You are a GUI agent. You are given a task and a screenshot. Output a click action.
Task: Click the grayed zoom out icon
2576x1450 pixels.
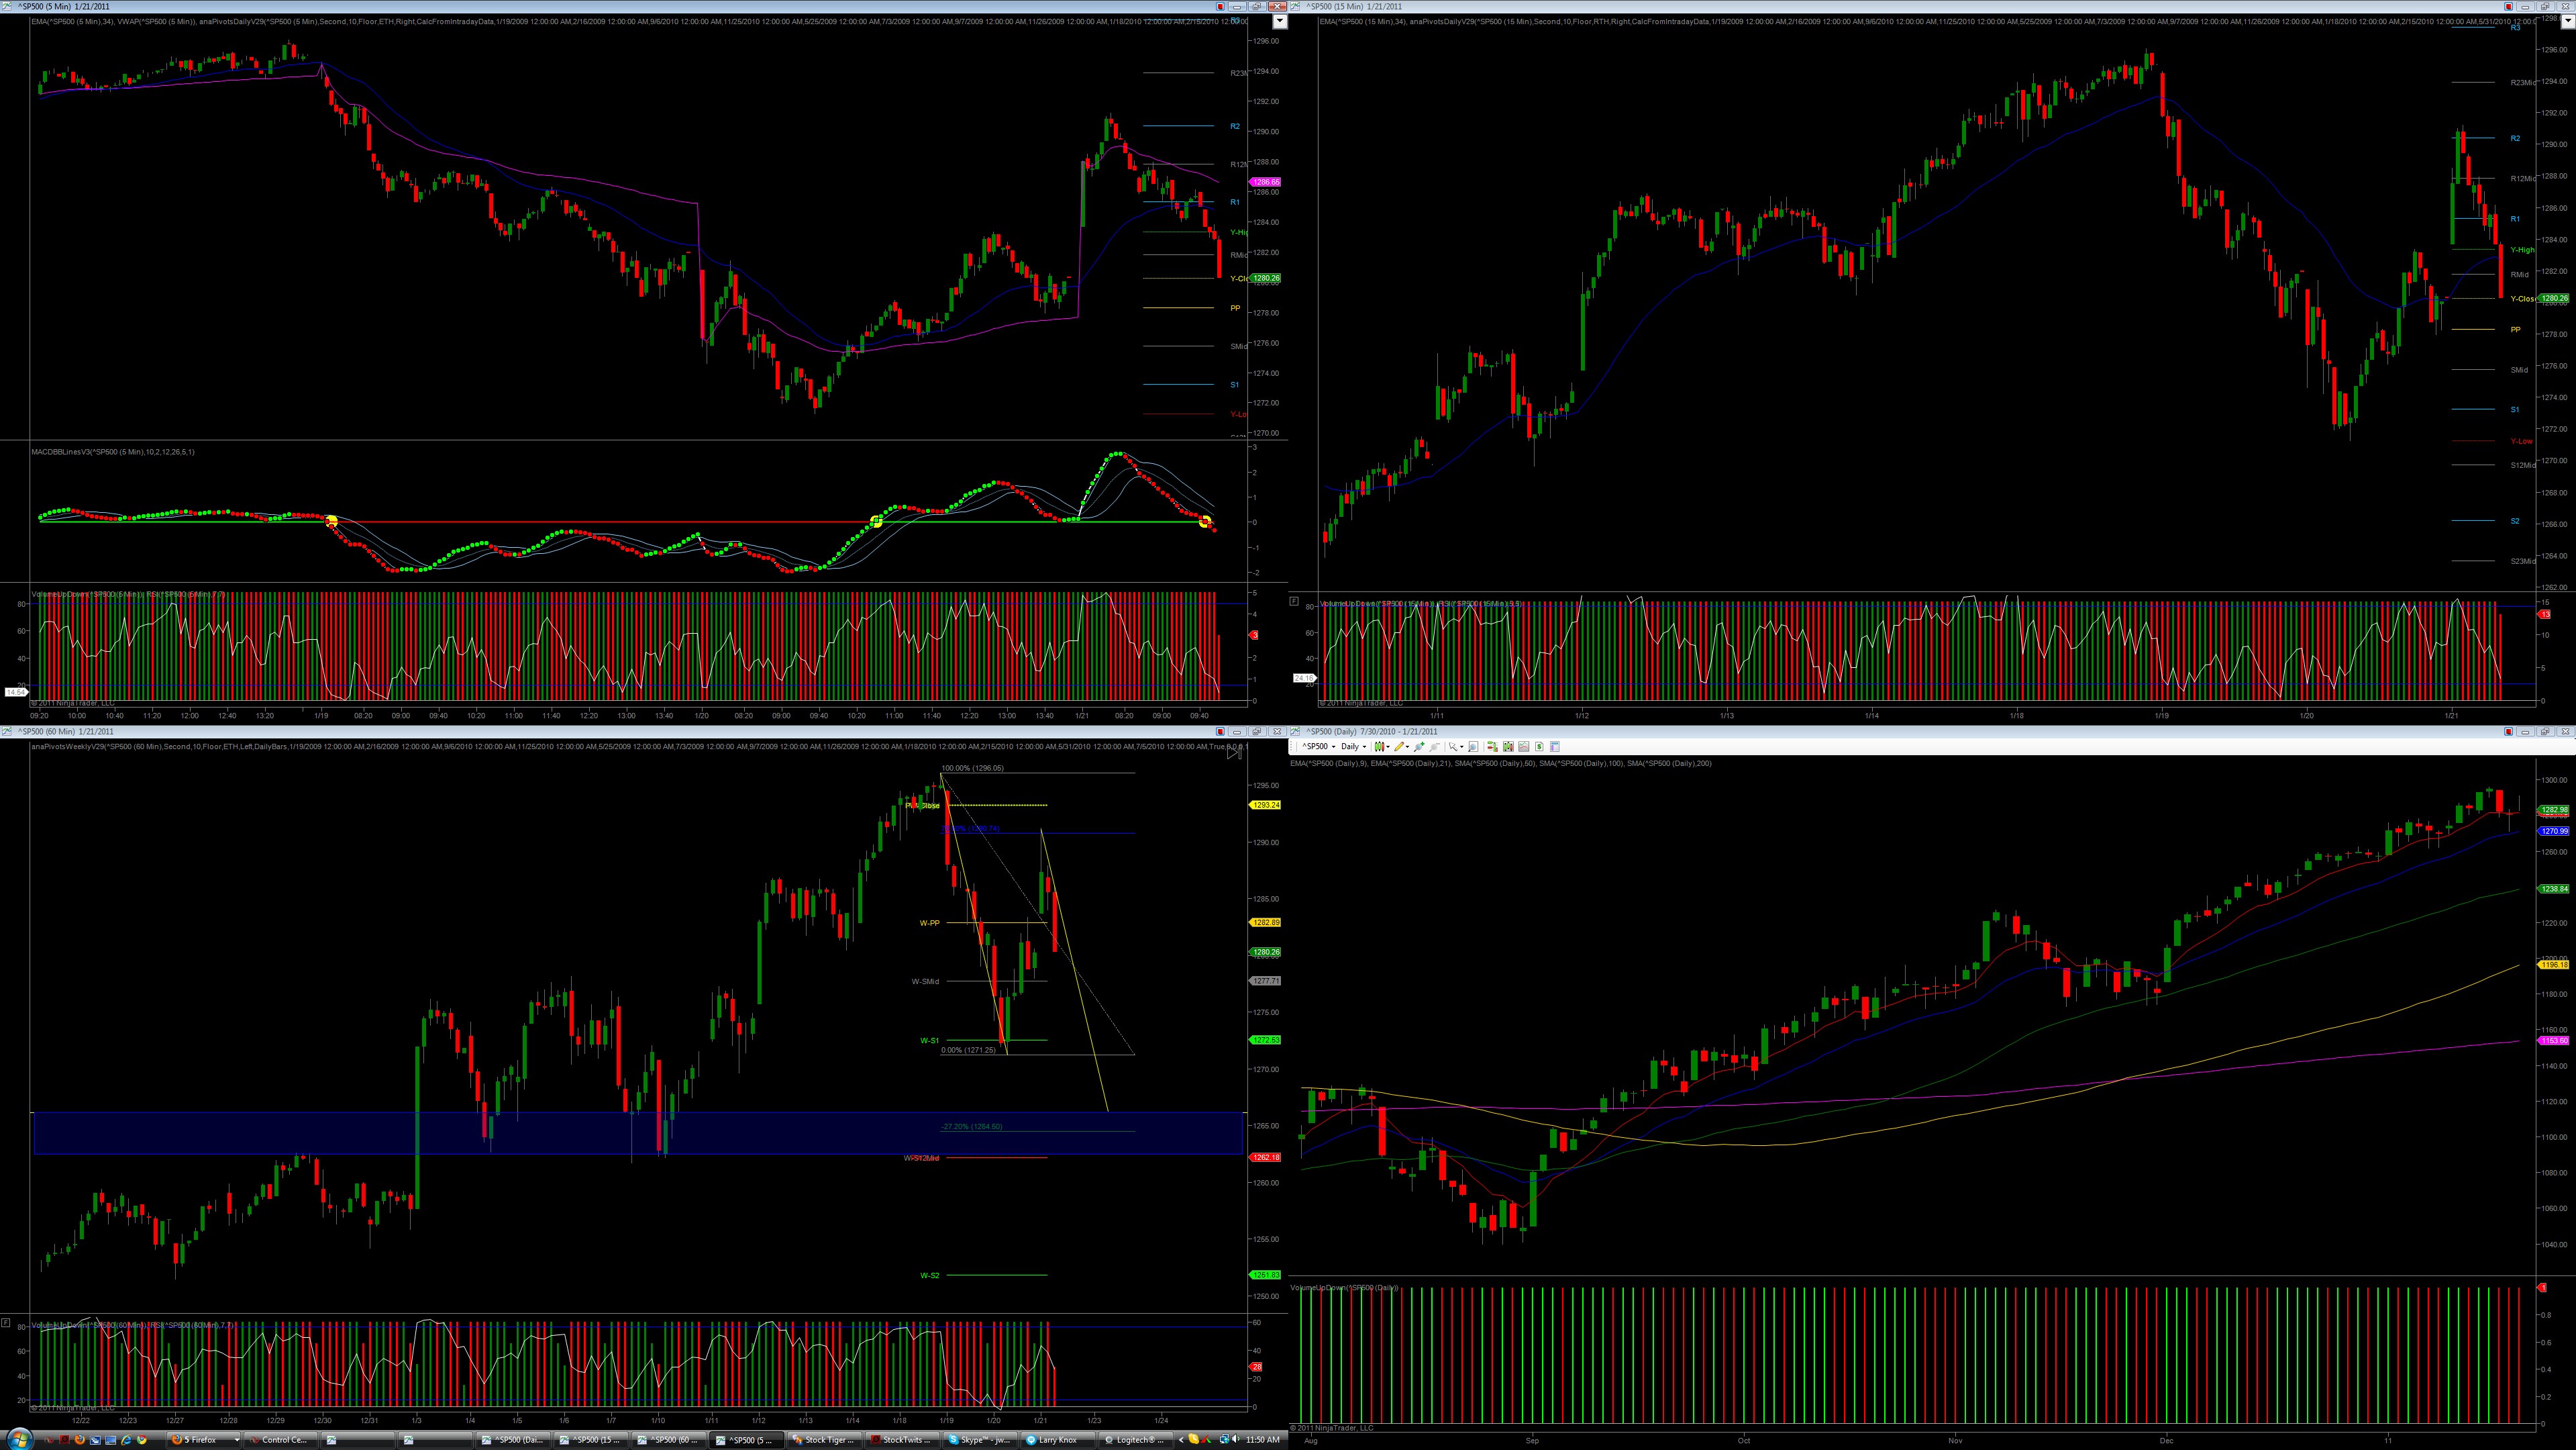pos(1435,746)
